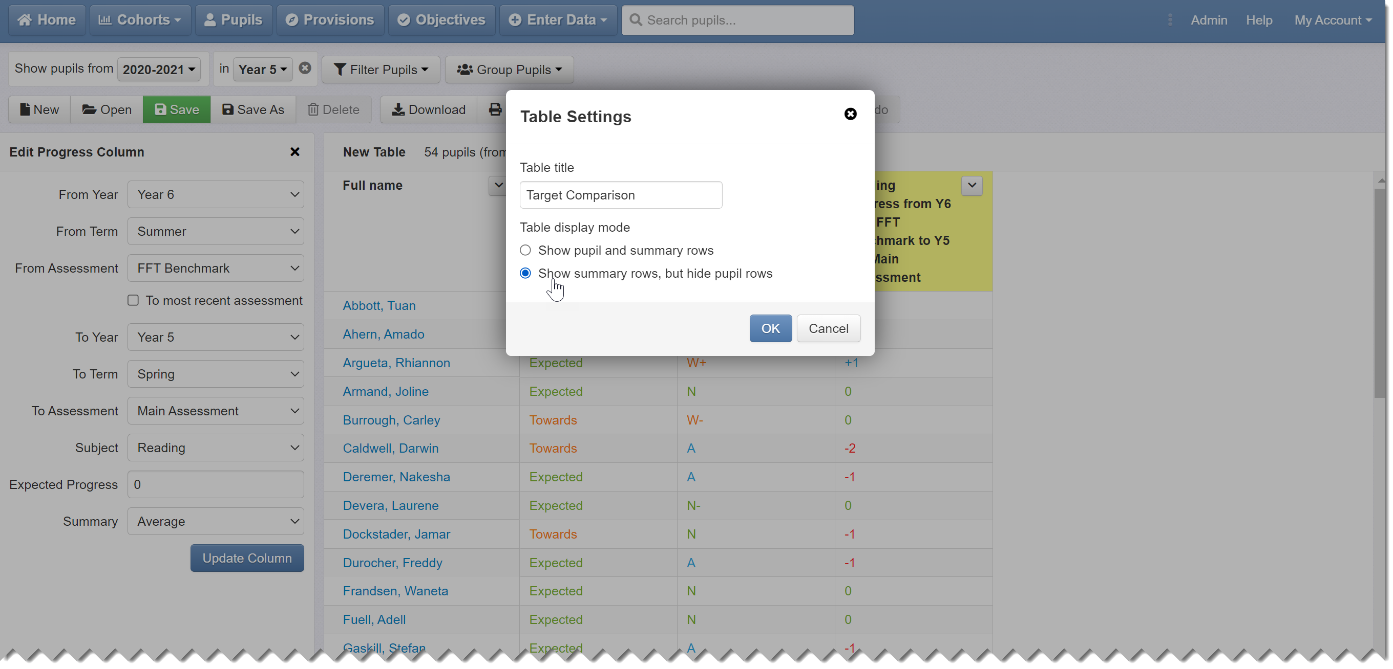Open pupil Argueta, Rhiannon
This screenshot has height=669, width=1393.
(396, 362)
